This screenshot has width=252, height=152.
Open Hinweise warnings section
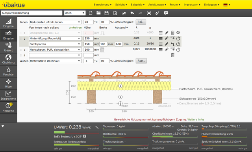coord(9,108)
